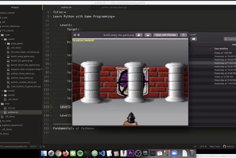Select Finder row 'Today at 1:55 PM'

[212, 53]
